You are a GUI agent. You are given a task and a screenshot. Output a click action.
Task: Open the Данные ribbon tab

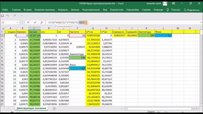(x=75, y=10)
